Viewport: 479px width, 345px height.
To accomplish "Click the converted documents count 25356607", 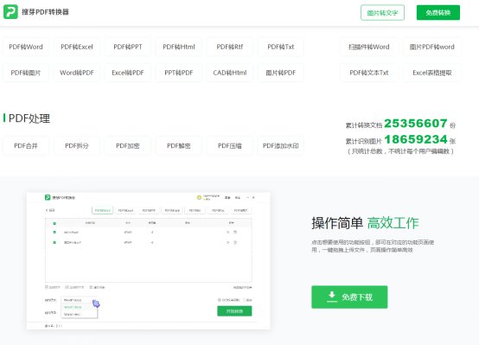I will pos(416,124).
